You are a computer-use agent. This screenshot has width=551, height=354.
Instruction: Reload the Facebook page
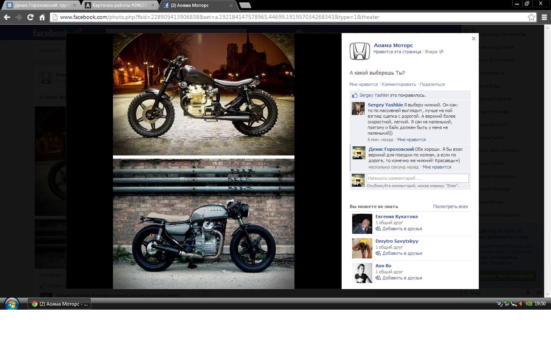tap(30, 17)
